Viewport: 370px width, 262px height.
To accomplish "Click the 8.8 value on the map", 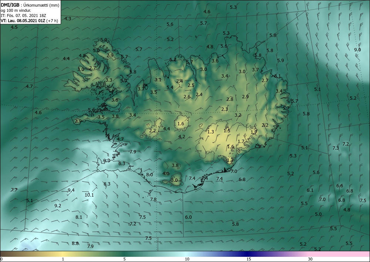I will point(75,244).
